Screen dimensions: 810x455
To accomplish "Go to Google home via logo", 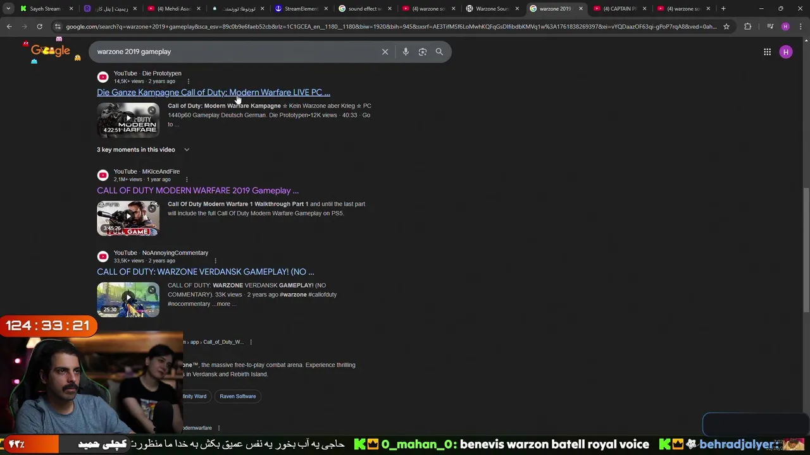I will click(51, 51).
